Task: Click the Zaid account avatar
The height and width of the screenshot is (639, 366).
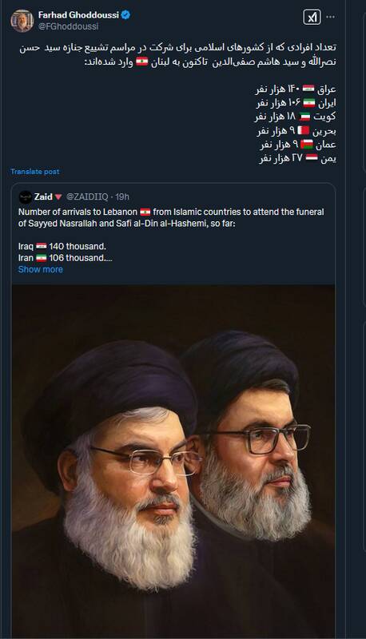Action: click(x=26, y=196)
